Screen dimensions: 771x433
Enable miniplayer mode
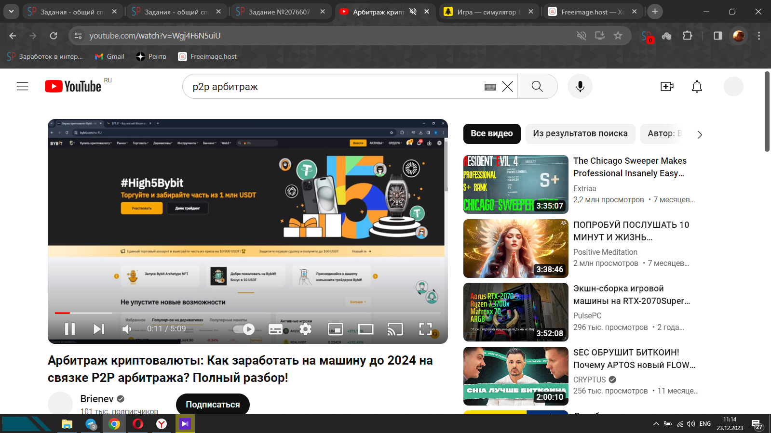(x=335, y=329)
